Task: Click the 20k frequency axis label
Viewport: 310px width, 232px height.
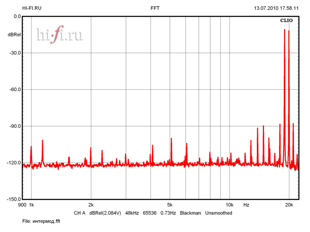Action: [x=289, y=205]
